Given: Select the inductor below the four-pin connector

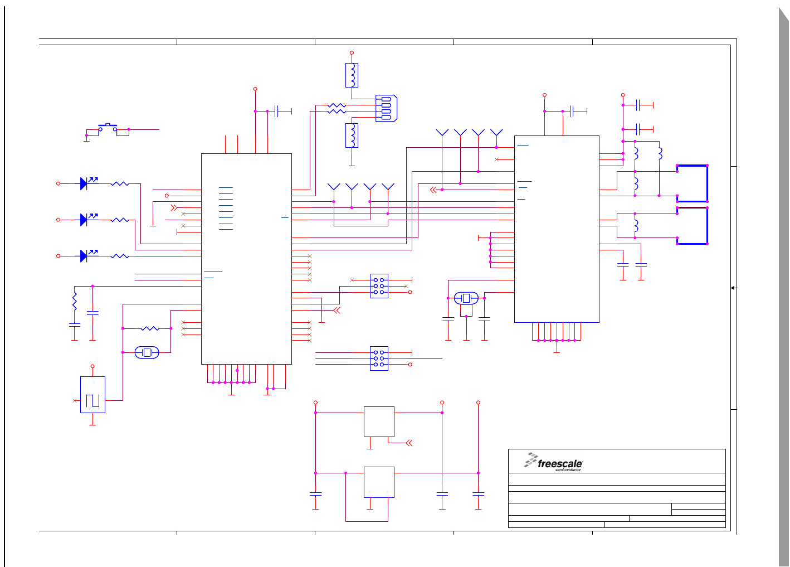Looking at the screenshot, I should tap(352, 135).
